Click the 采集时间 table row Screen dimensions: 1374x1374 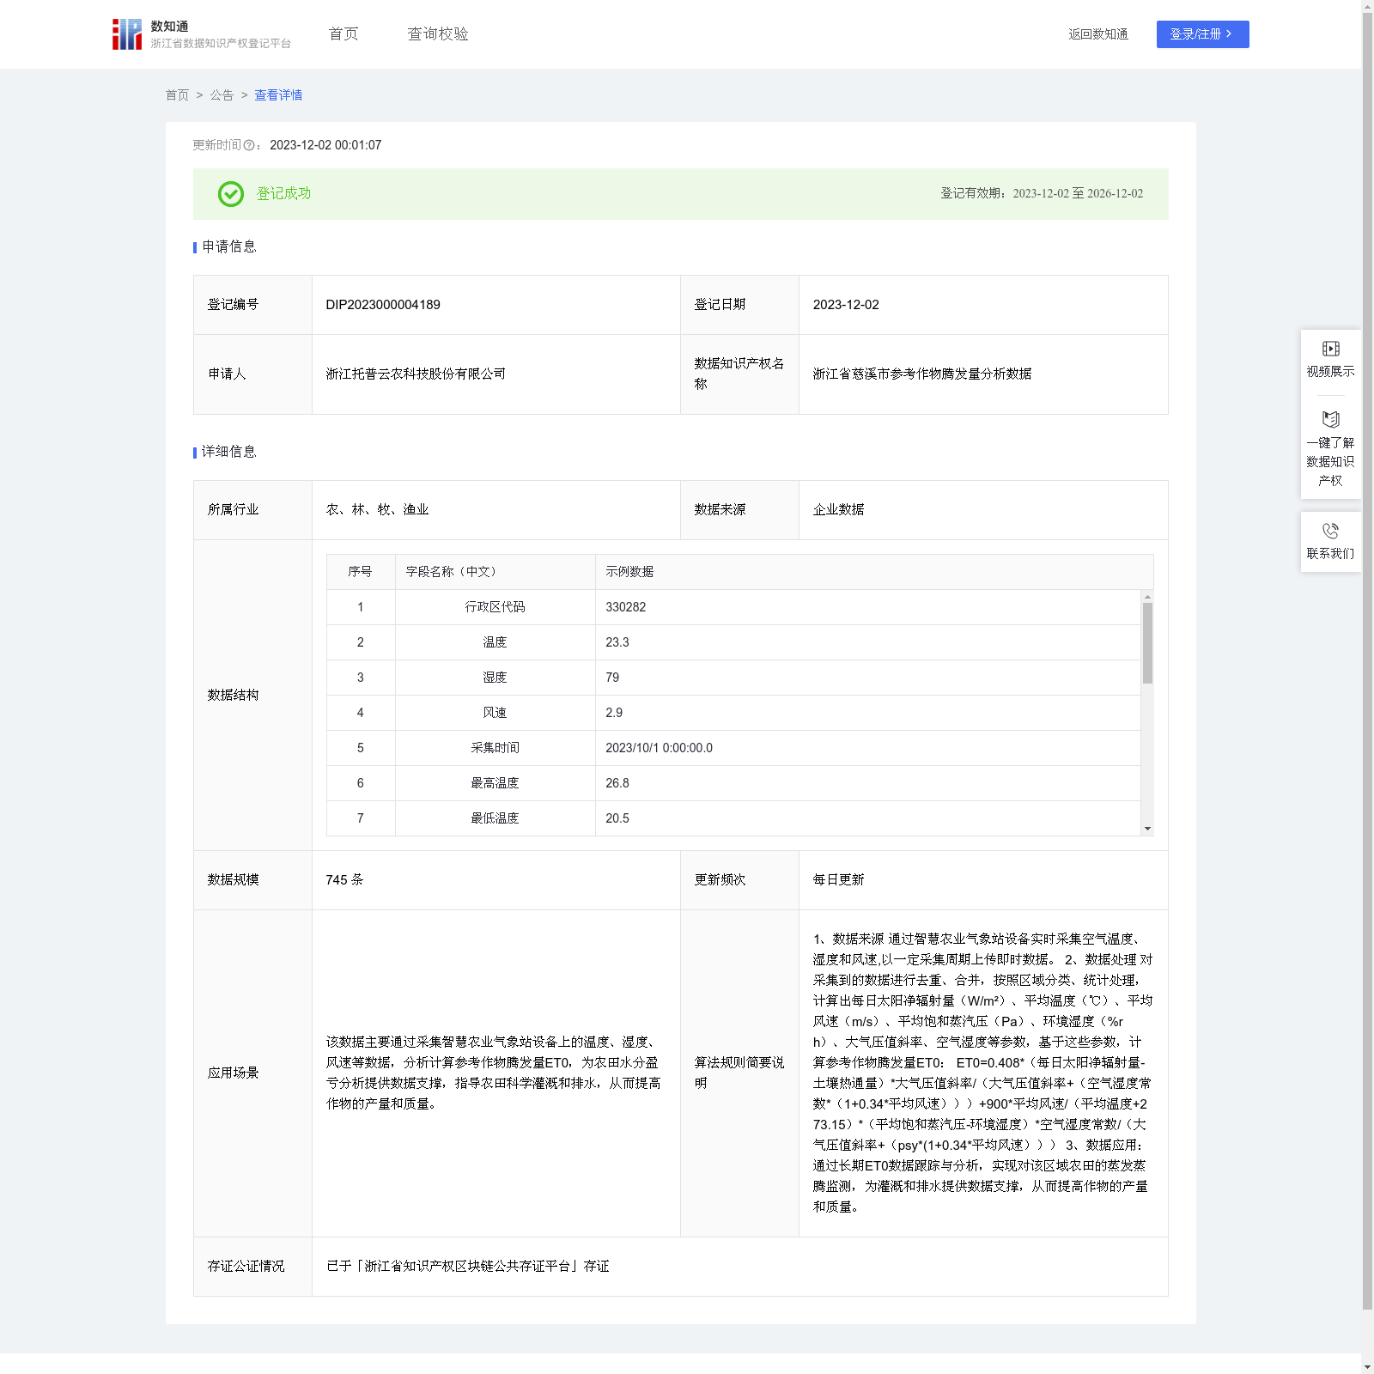click(733, 748)
